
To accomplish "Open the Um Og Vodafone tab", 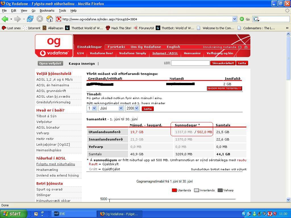I will [146, 47].
